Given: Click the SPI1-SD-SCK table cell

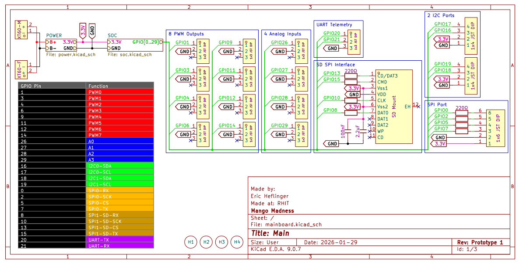Looking at the screenshot, I should coord(119,221).
